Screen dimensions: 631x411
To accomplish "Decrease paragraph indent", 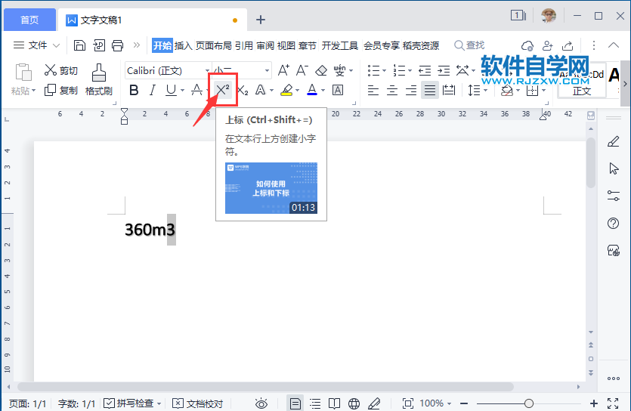I will click(x=425, y=71).
